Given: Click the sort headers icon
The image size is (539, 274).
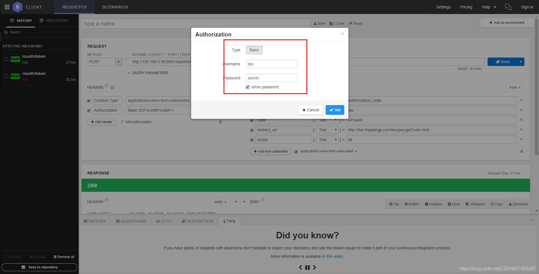Looking at the screenshot, I should pos(112,88).
